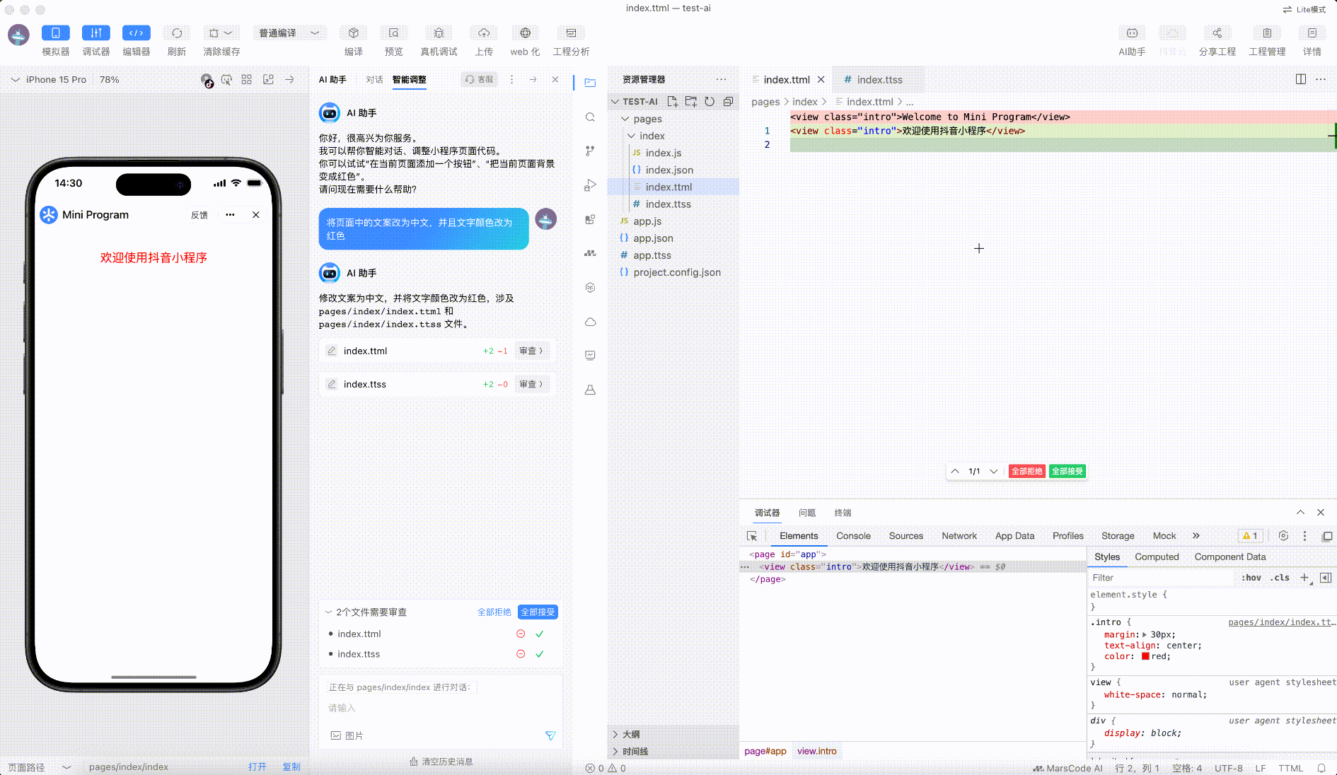Open 工程管理 project management
The height and width of the screenshot is (775, 1337).
pos(1266,33)
